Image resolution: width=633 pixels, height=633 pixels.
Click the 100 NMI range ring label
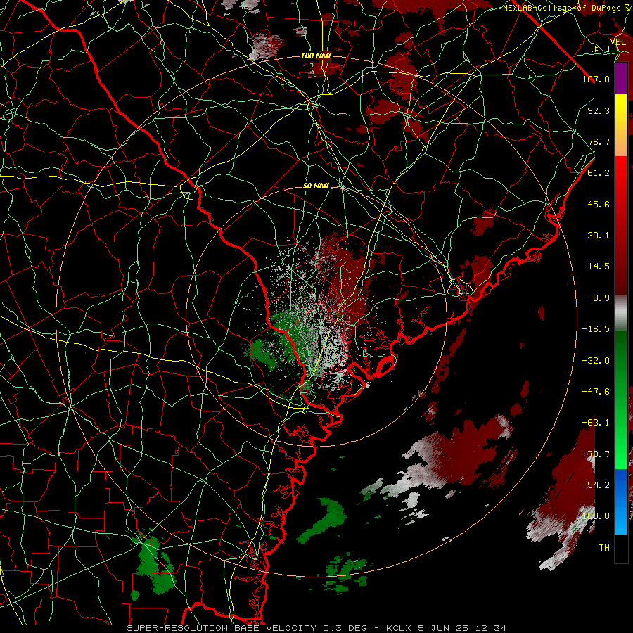click(316, 56)
